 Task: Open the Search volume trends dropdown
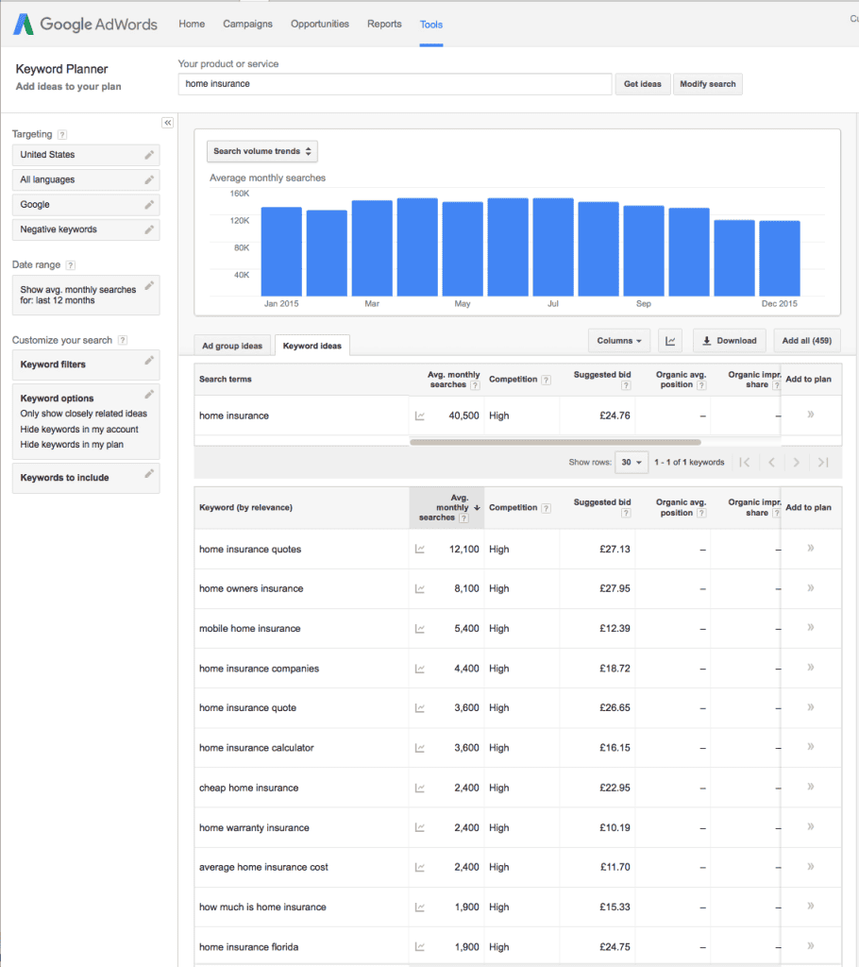[x=262, y=151]
